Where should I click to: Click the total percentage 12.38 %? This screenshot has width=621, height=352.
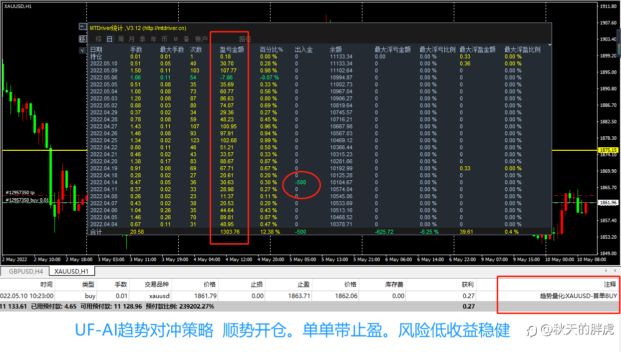pyautogui.click(x=270, y=232)
